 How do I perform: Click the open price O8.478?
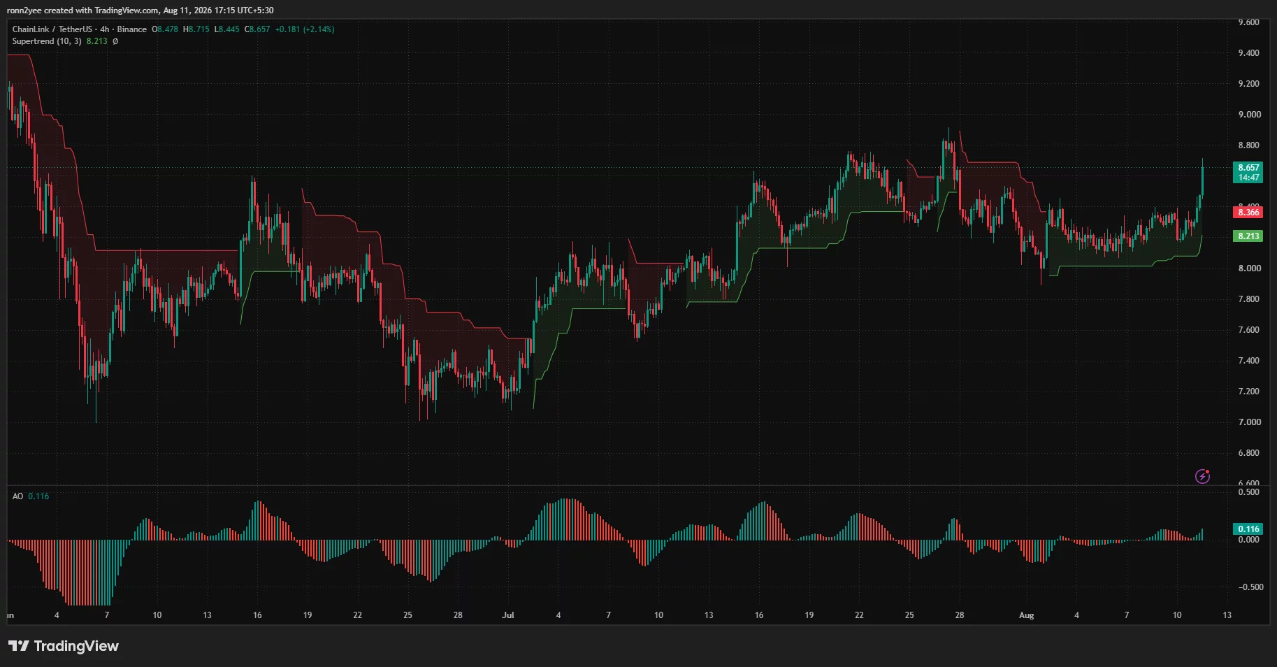165,29
